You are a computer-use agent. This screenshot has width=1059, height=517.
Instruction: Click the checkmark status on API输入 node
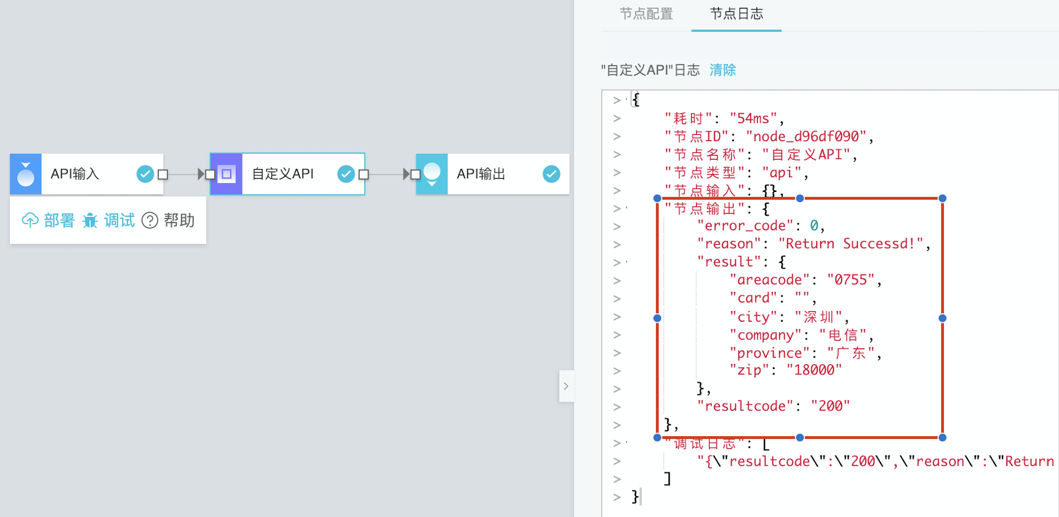145,174
